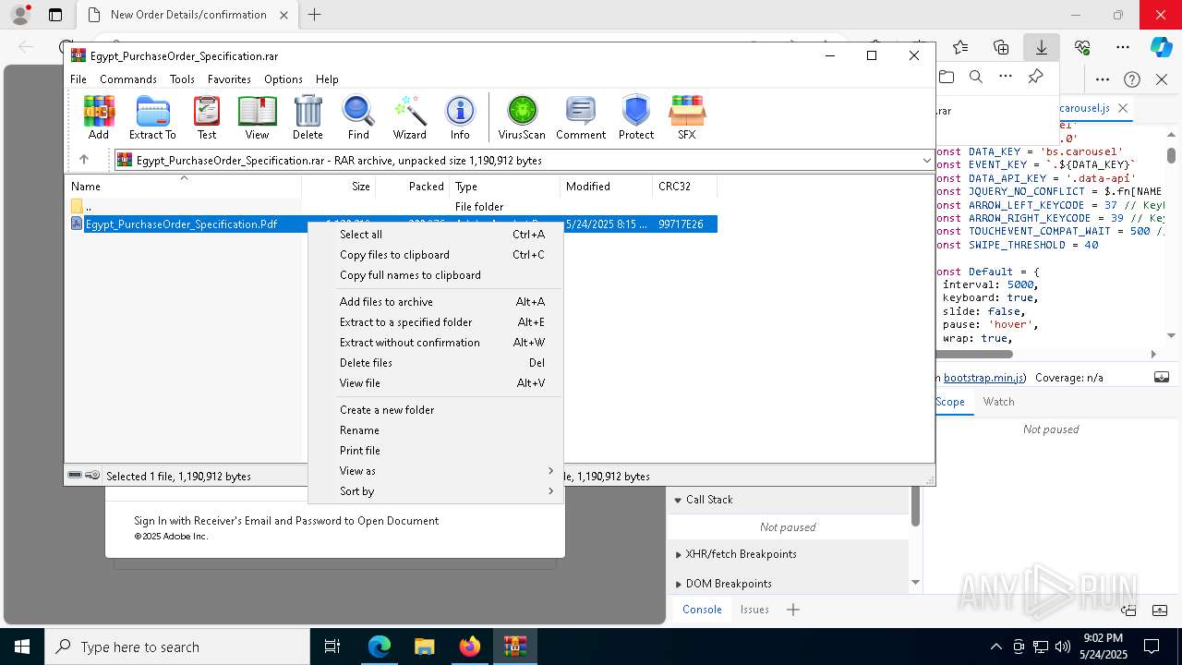
Task: Choose Copy files to clipboard
Action: tap(435, 255)
